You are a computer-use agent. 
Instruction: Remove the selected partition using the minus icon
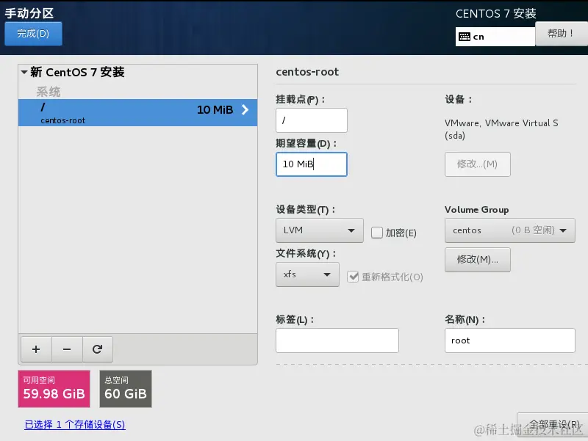[x=66, y=349]
